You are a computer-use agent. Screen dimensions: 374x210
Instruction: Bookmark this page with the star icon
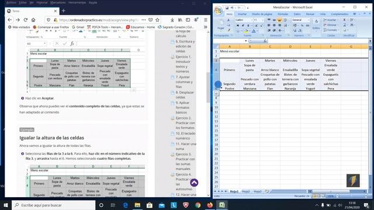point(157,20)
